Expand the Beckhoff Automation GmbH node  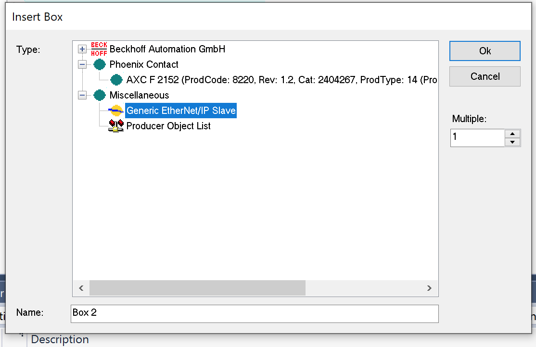(x=82, y=49)
